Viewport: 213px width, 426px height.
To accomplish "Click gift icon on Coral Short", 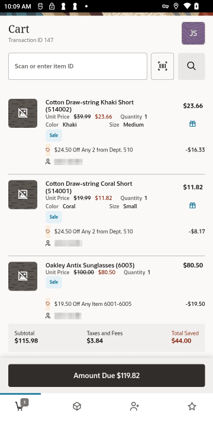I will 192,205.
